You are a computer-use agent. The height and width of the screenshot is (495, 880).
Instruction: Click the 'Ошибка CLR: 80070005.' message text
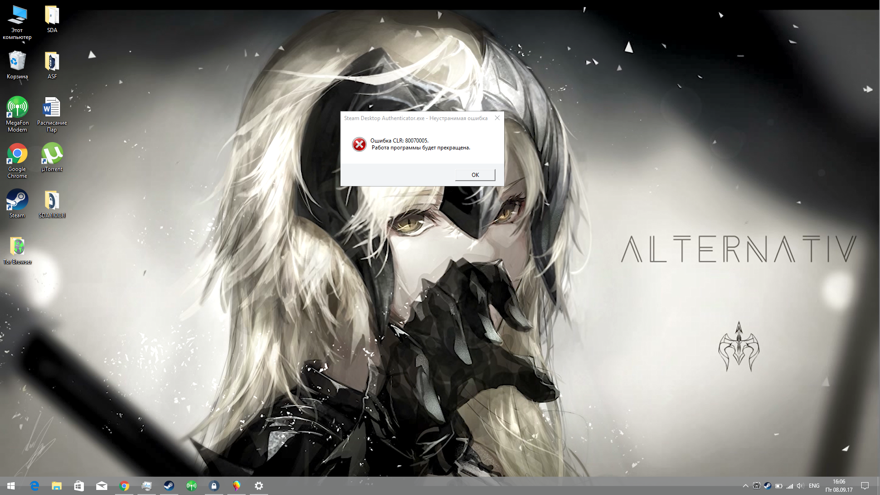399,141
